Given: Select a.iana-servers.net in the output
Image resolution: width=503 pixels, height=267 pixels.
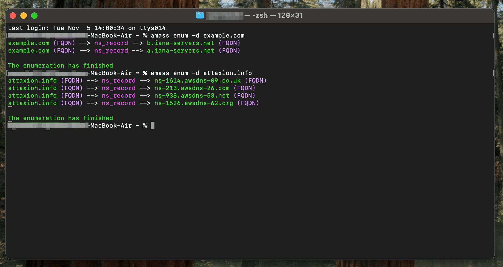Looking at the screenshot, I should tap(180, 51).
